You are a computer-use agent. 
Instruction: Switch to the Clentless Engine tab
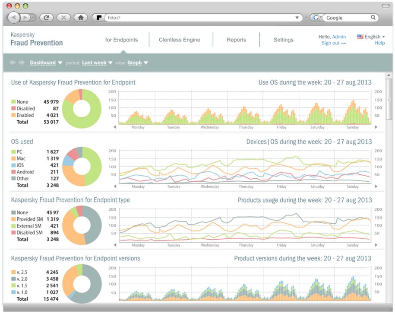pos(179,40)
